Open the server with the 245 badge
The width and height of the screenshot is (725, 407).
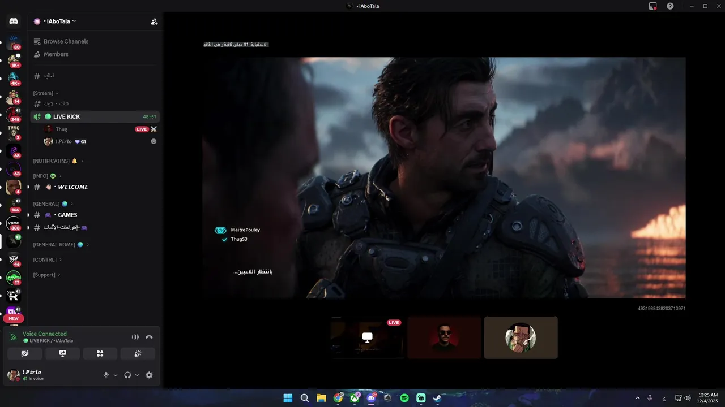click(x=14, y=115)
